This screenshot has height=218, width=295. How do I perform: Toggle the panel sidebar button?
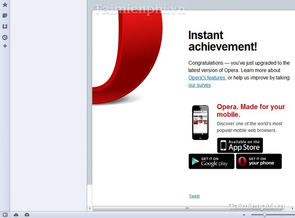(5, 215)
